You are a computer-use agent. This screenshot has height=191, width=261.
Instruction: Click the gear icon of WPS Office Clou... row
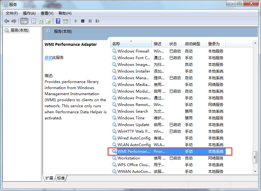tap(114, 165)
